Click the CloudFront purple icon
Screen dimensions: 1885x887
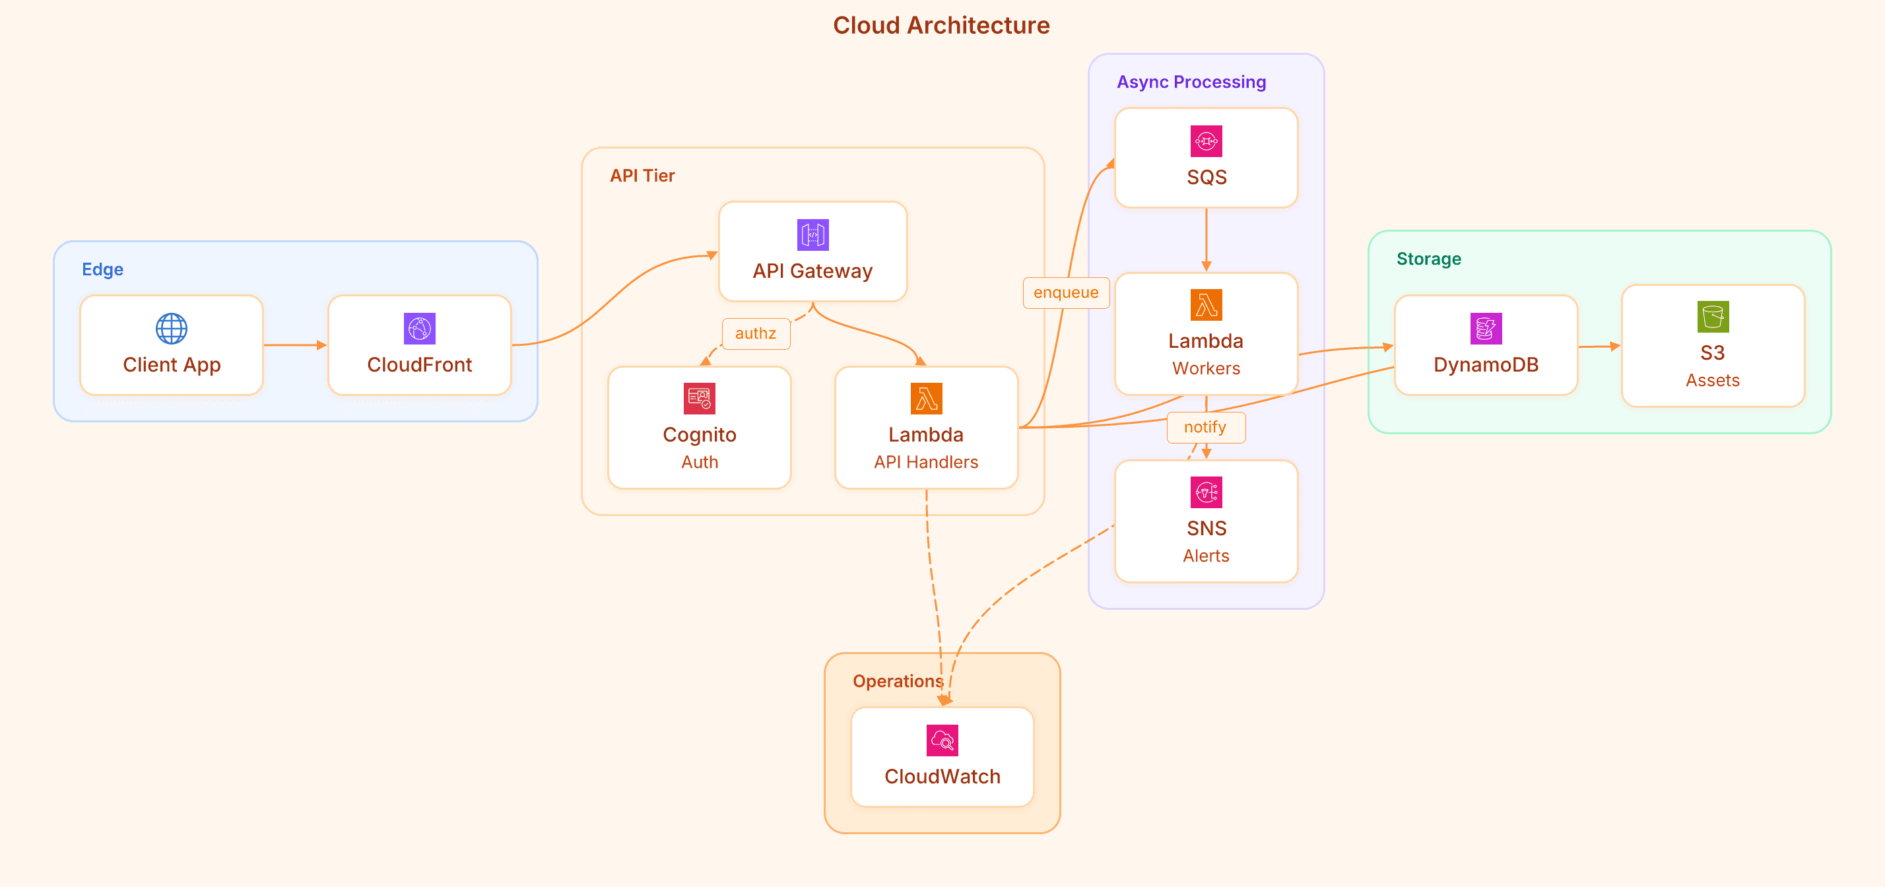click(419, 329)
